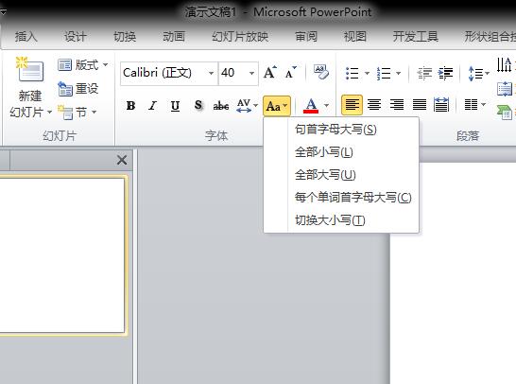This screenshot has height=384, width=516.
Task: Choose 全部小写(L) lowercase option
Action: (x=341, y=152)
